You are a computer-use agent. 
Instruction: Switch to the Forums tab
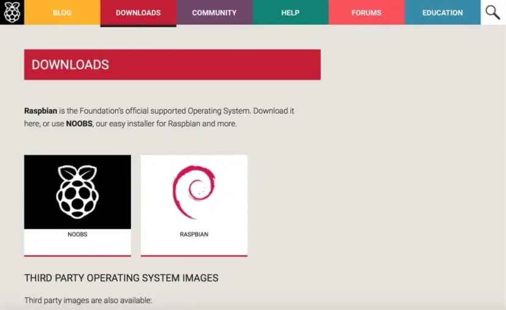(366, 13)
